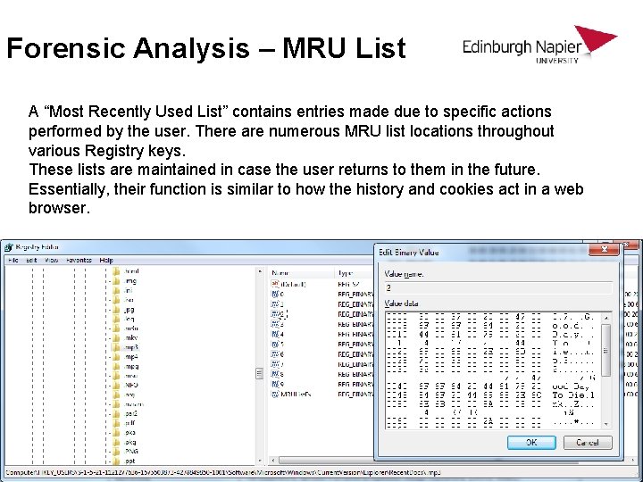The width and height of the screenshot is (643, 482).
Task: Select the .pkg key in the tree
Action: [x=130, y=442]
